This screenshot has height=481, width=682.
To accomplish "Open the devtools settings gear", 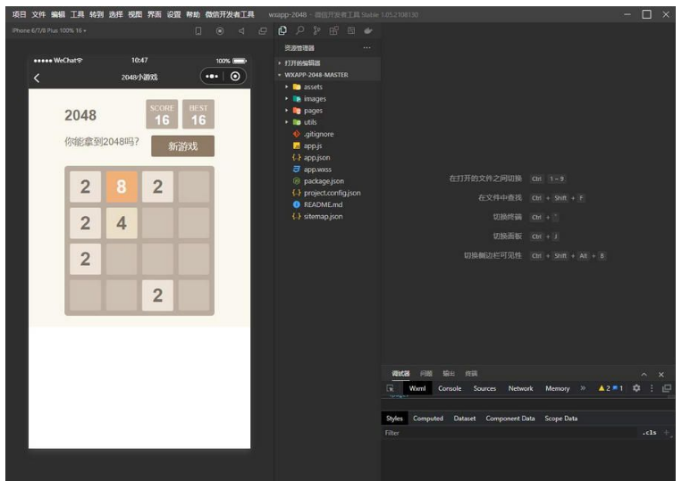I will click(x=636, y=388).
